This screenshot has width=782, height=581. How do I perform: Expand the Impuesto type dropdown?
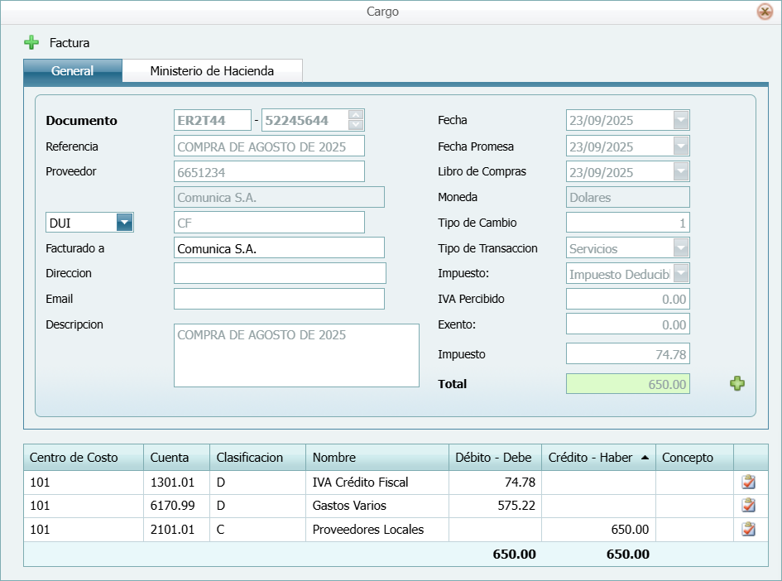tap(680, 274)
